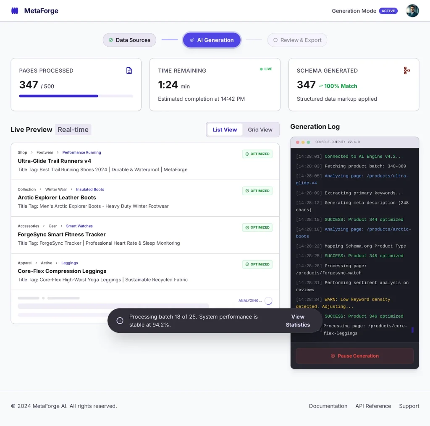430x426 pixels.
Task: Click the info icon in the toast
Action: (x=120, y=321)
